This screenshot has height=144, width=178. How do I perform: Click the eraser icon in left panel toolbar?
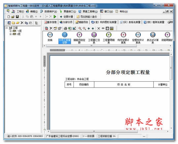click(x=18, y=23)
